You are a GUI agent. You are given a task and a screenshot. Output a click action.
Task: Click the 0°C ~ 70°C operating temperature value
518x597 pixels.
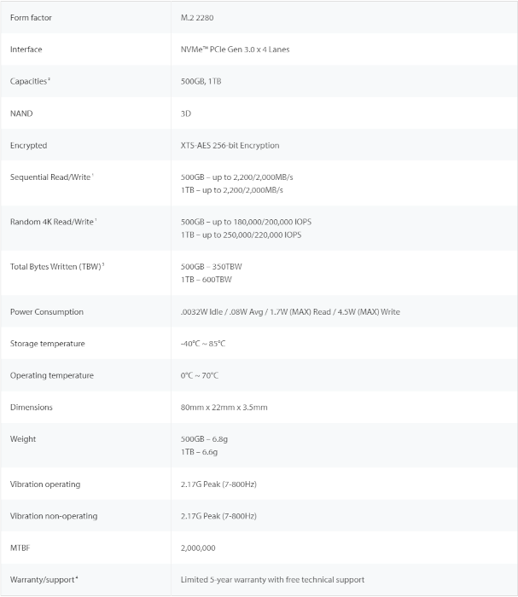point(200,375)
